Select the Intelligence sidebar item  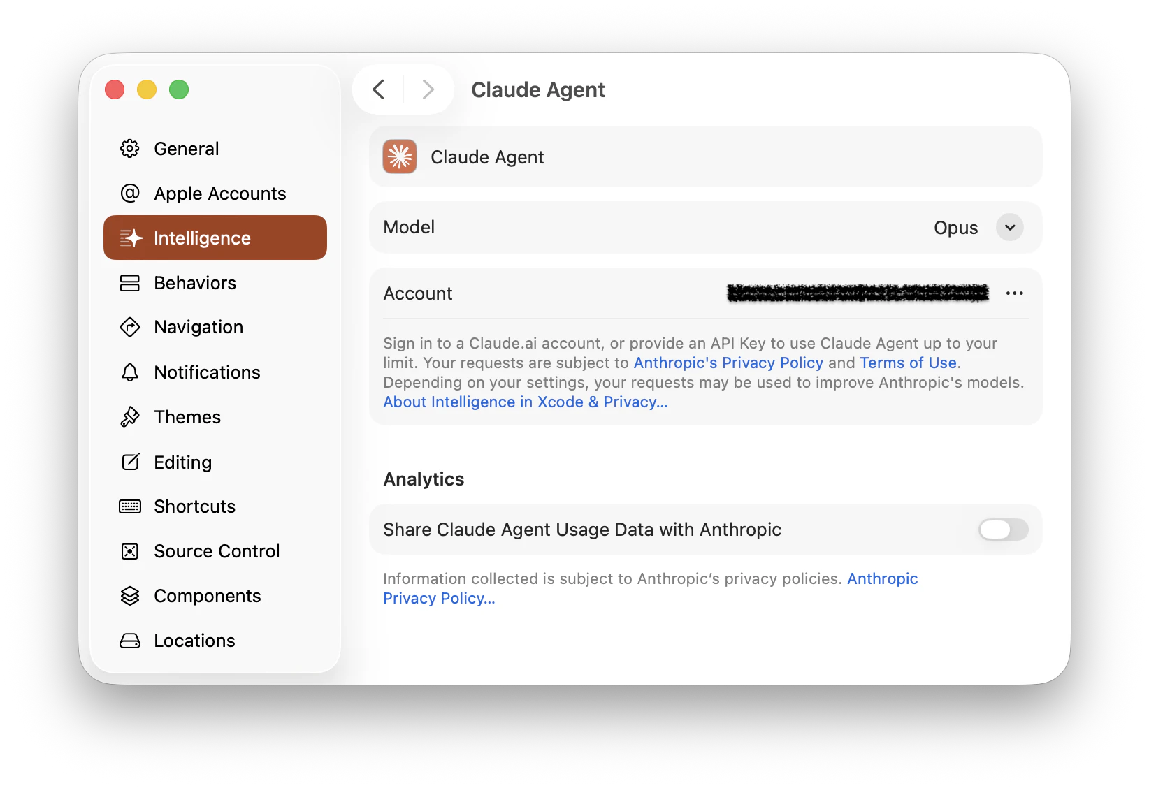[x=215, y=238]
